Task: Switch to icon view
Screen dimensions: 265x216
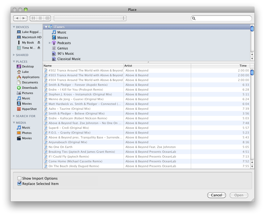Action: click(33, 18)
